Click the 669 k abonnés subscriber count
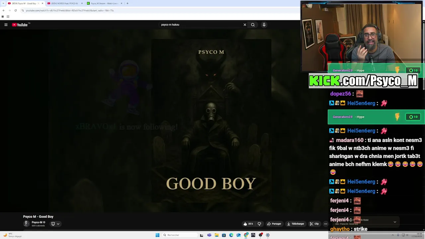Image resolution: width=425 pixels, height=239 pixels. pos(38,226)
